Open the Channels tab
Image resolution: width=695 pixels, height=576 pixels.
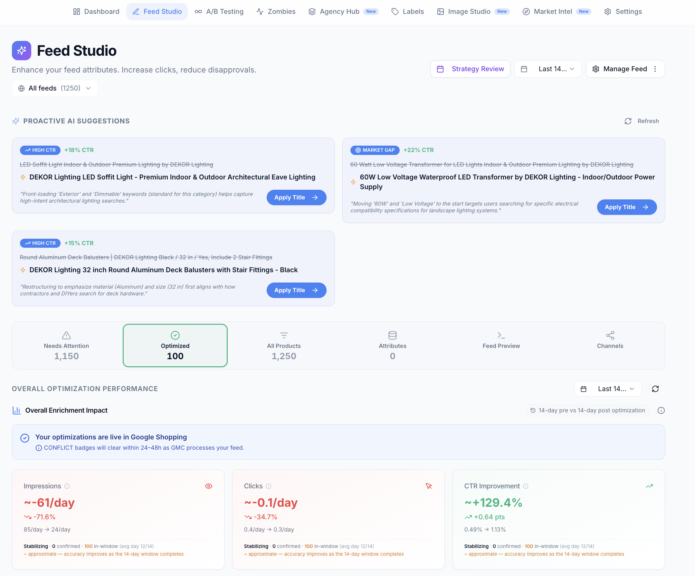[610, 346]
